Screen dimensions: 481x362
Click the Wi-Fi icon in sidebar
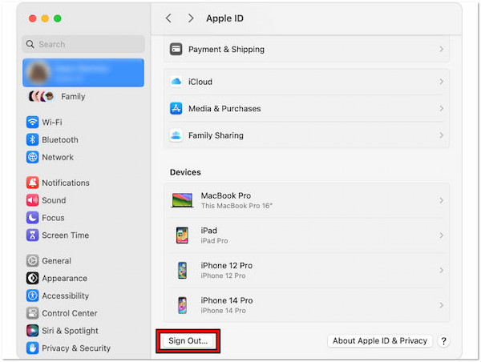click(x=33, y=122)
